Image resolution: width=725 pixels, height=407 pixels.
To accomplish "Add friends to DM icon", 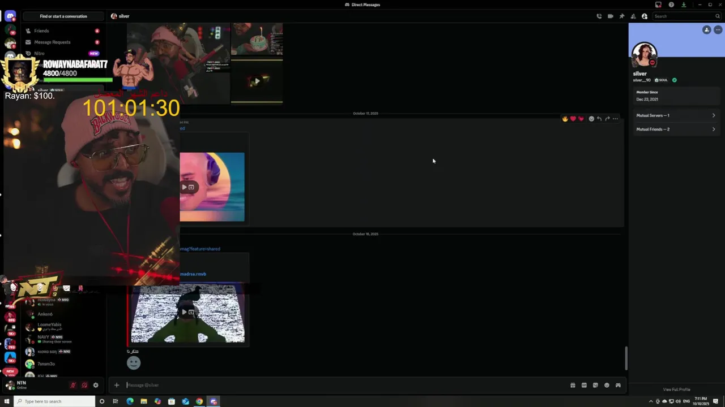I will (x=633, y=16).
